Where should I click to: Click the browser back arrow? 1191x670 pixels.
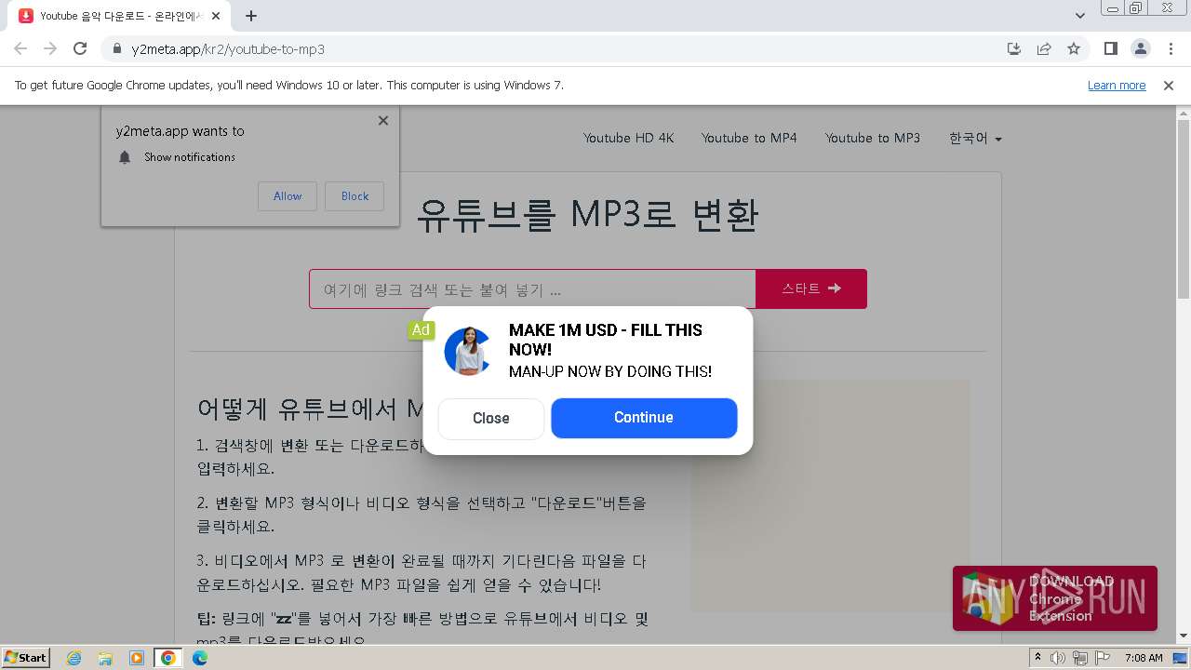tap(20, 48)
